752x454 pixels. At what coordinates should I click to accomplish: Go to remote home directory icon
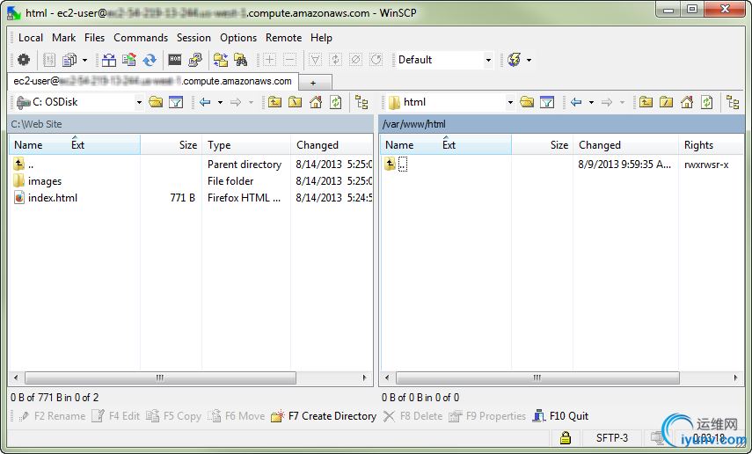[687, 102]
